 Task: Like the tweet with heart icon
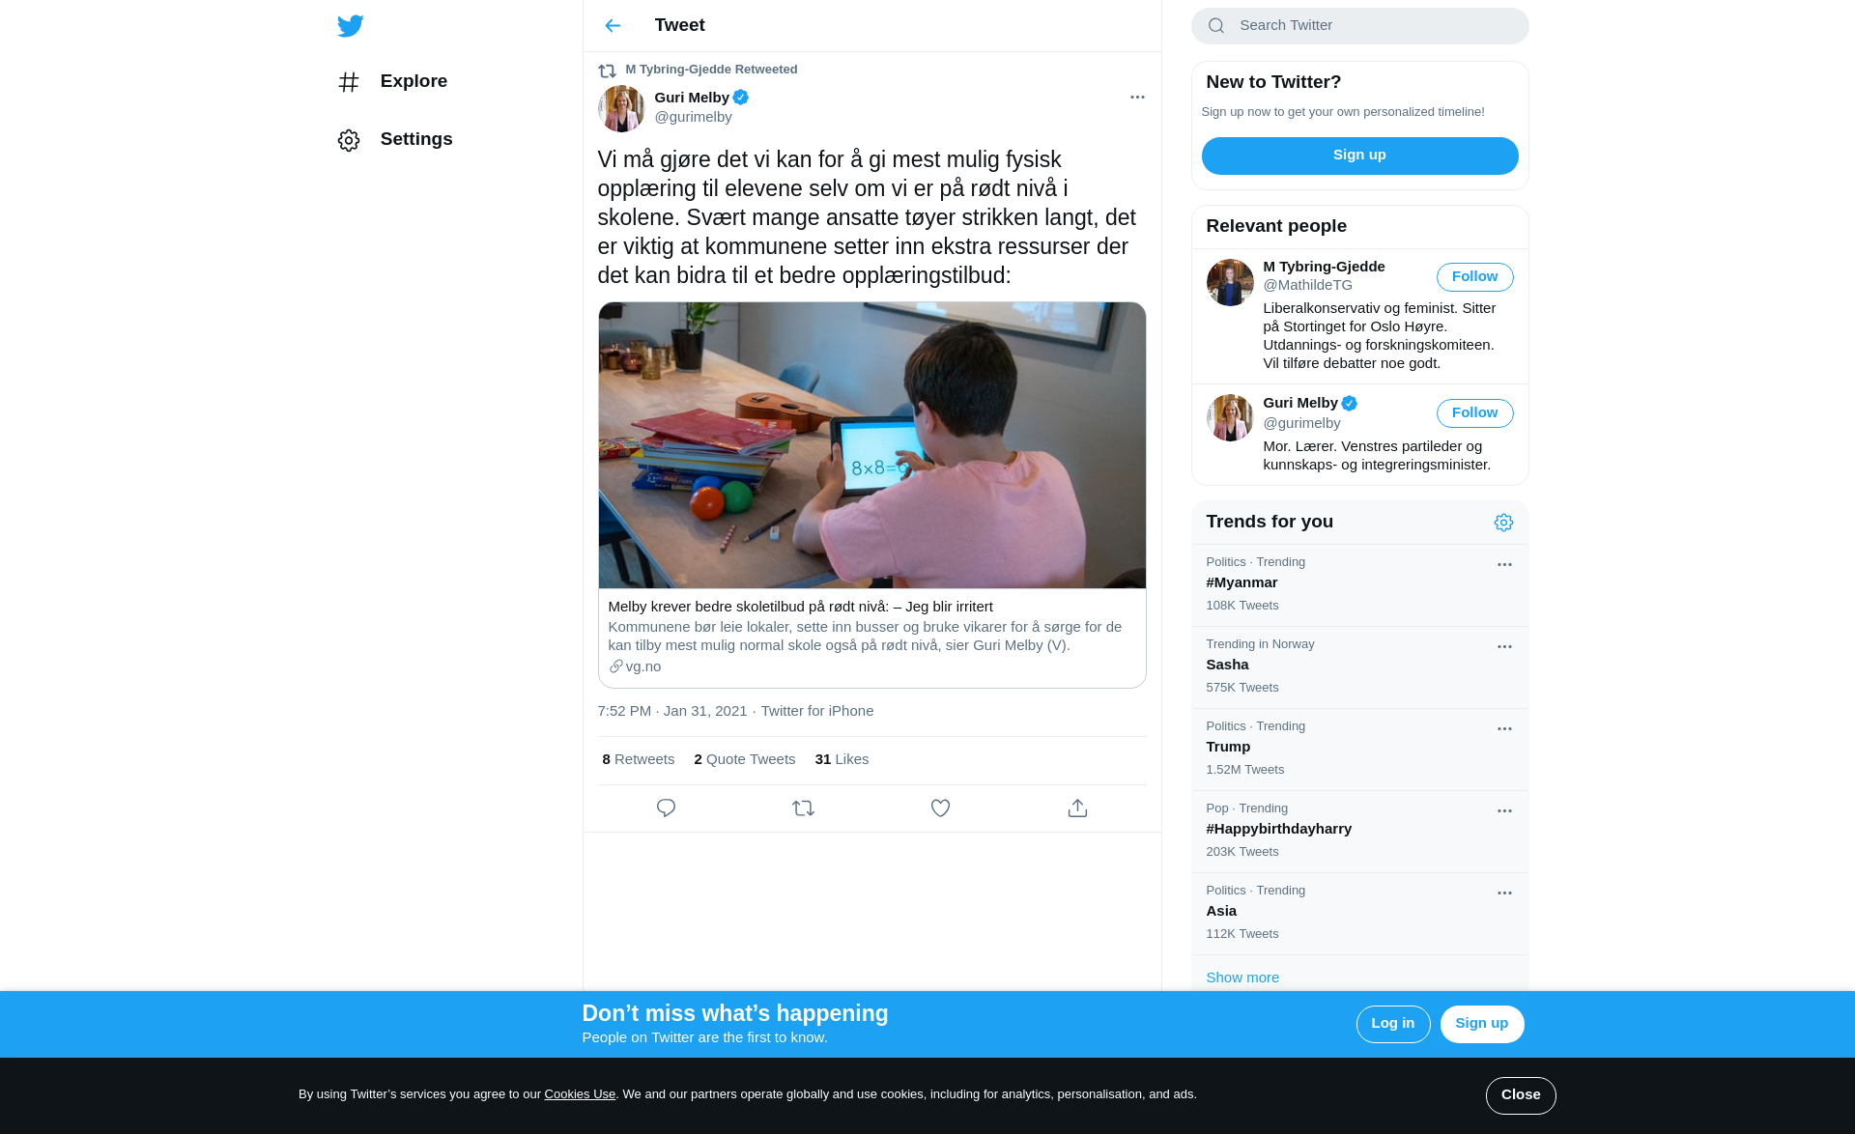tap(940, 808)
